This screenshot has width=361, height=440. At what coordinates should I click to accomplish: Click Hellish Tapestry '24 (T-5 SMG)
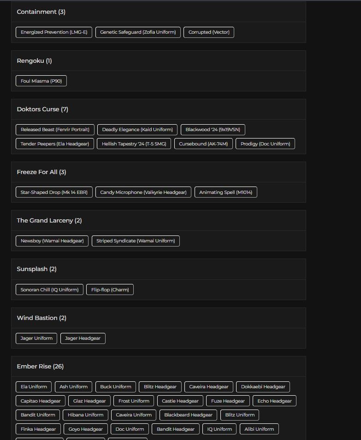coord(134,144)
